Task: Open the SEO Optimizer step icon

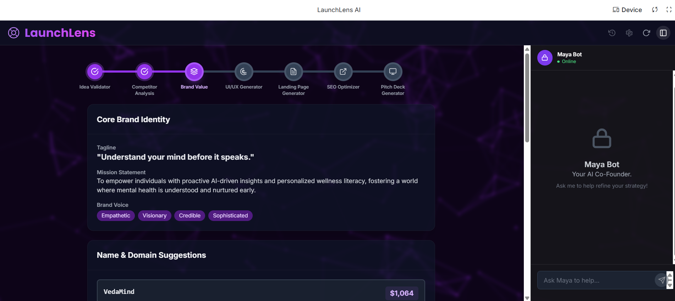Action: pyautogui.click(x=343, y=72)
